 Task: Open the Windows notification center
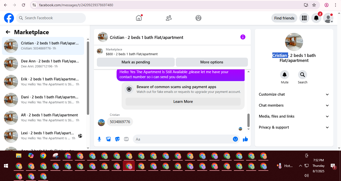333,166
